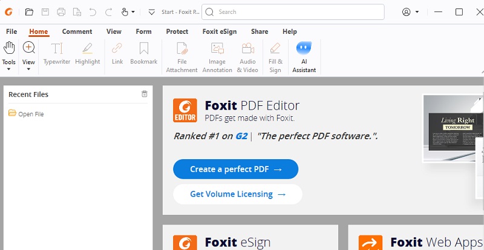
Task: Click the Foxit eSign card logo
Action: coord(185,243)
